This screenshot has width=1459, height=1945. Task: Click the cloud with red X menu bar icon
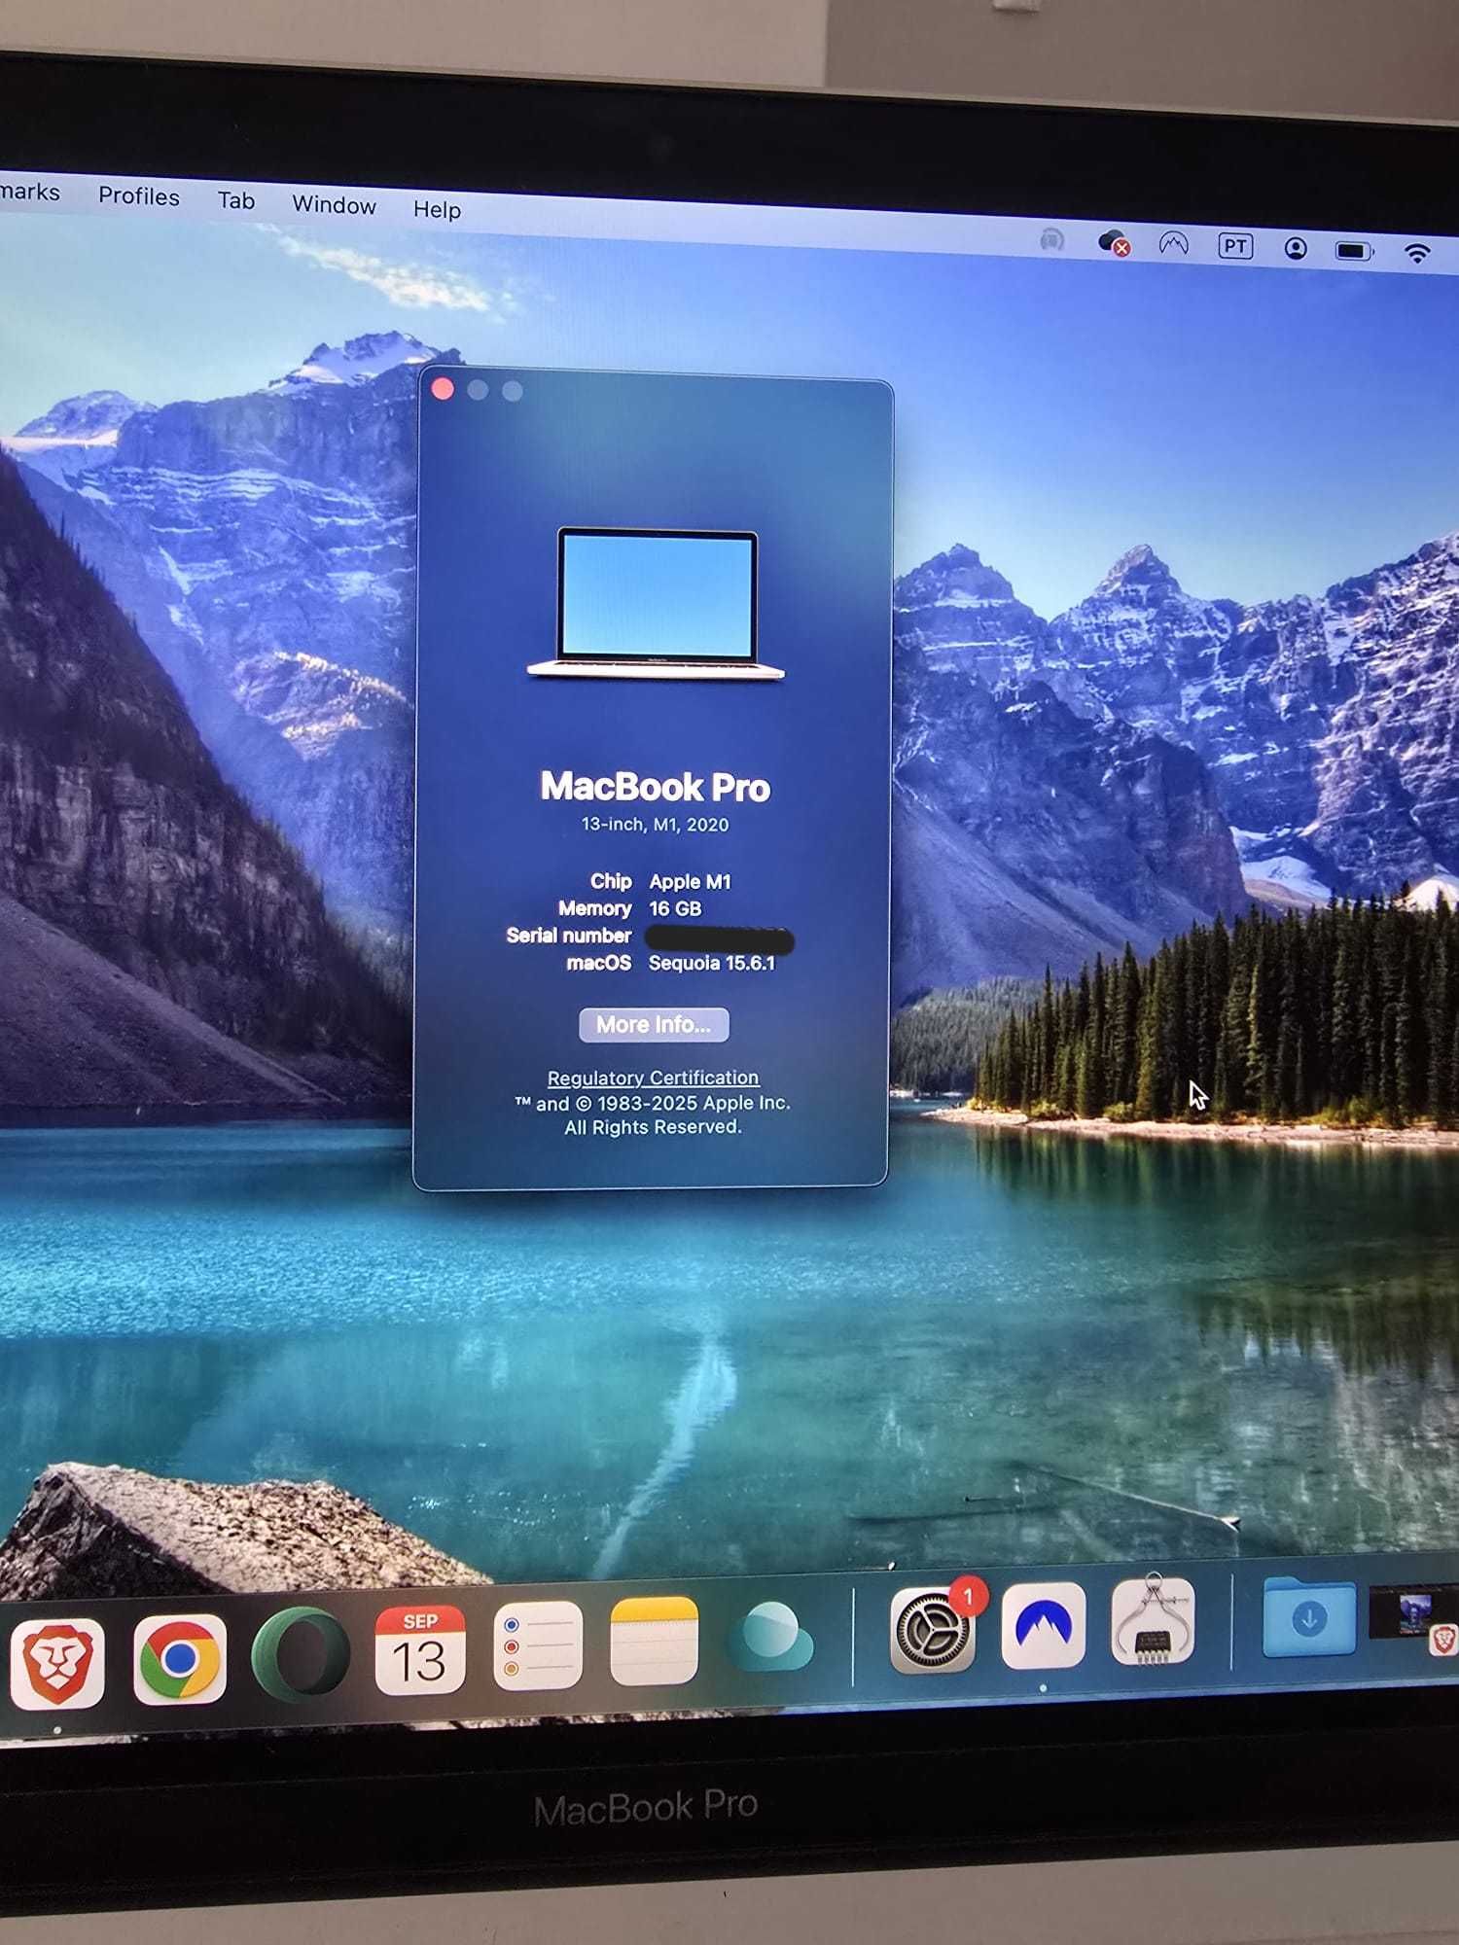(1113, 242)
